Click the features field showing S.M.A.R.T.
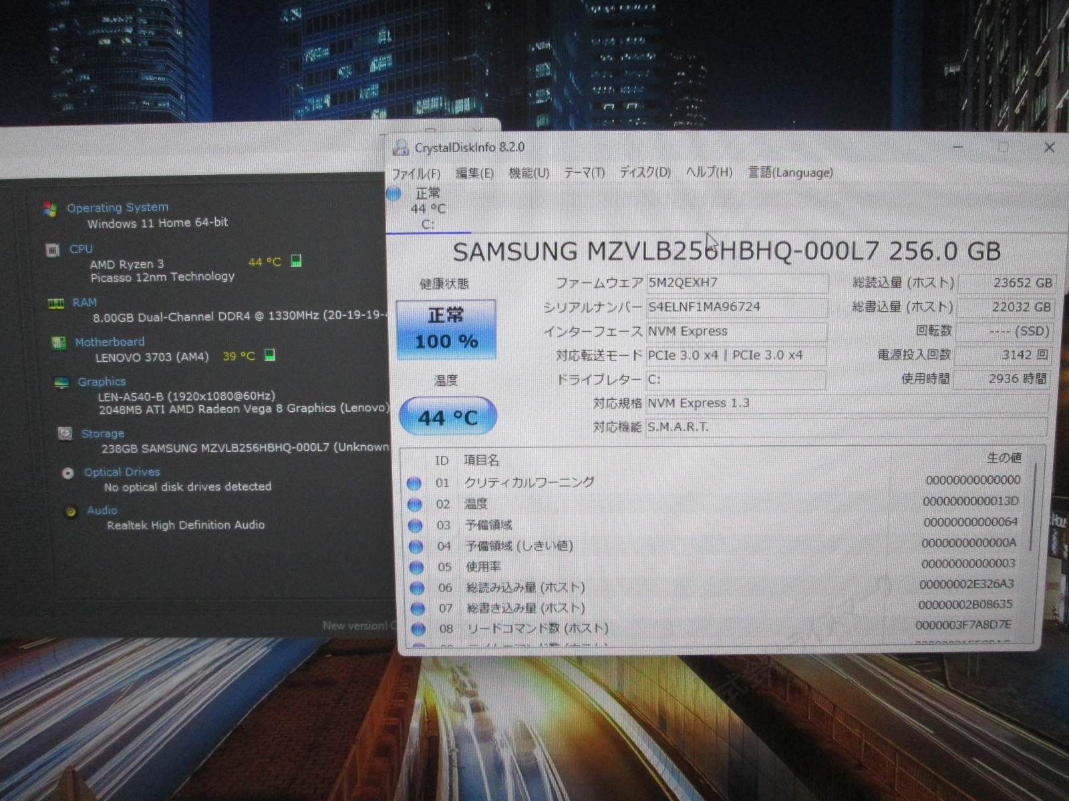The width and height of the screenshot is (1069, 801). point(847,427)
